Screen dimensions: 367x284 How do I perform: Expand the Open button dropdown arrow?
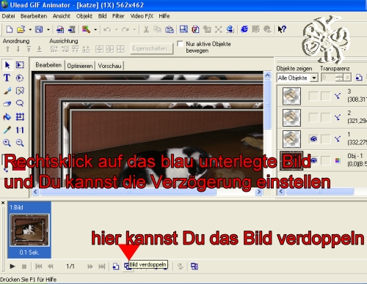point(30,29)
